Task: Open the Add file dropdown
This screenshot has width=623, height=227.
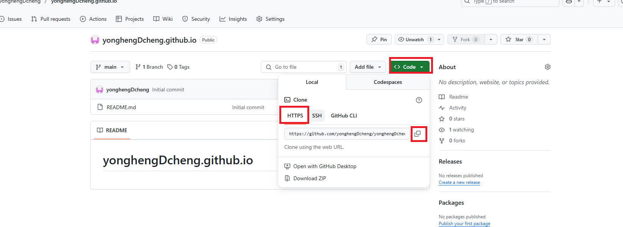Action: (368, 67)
